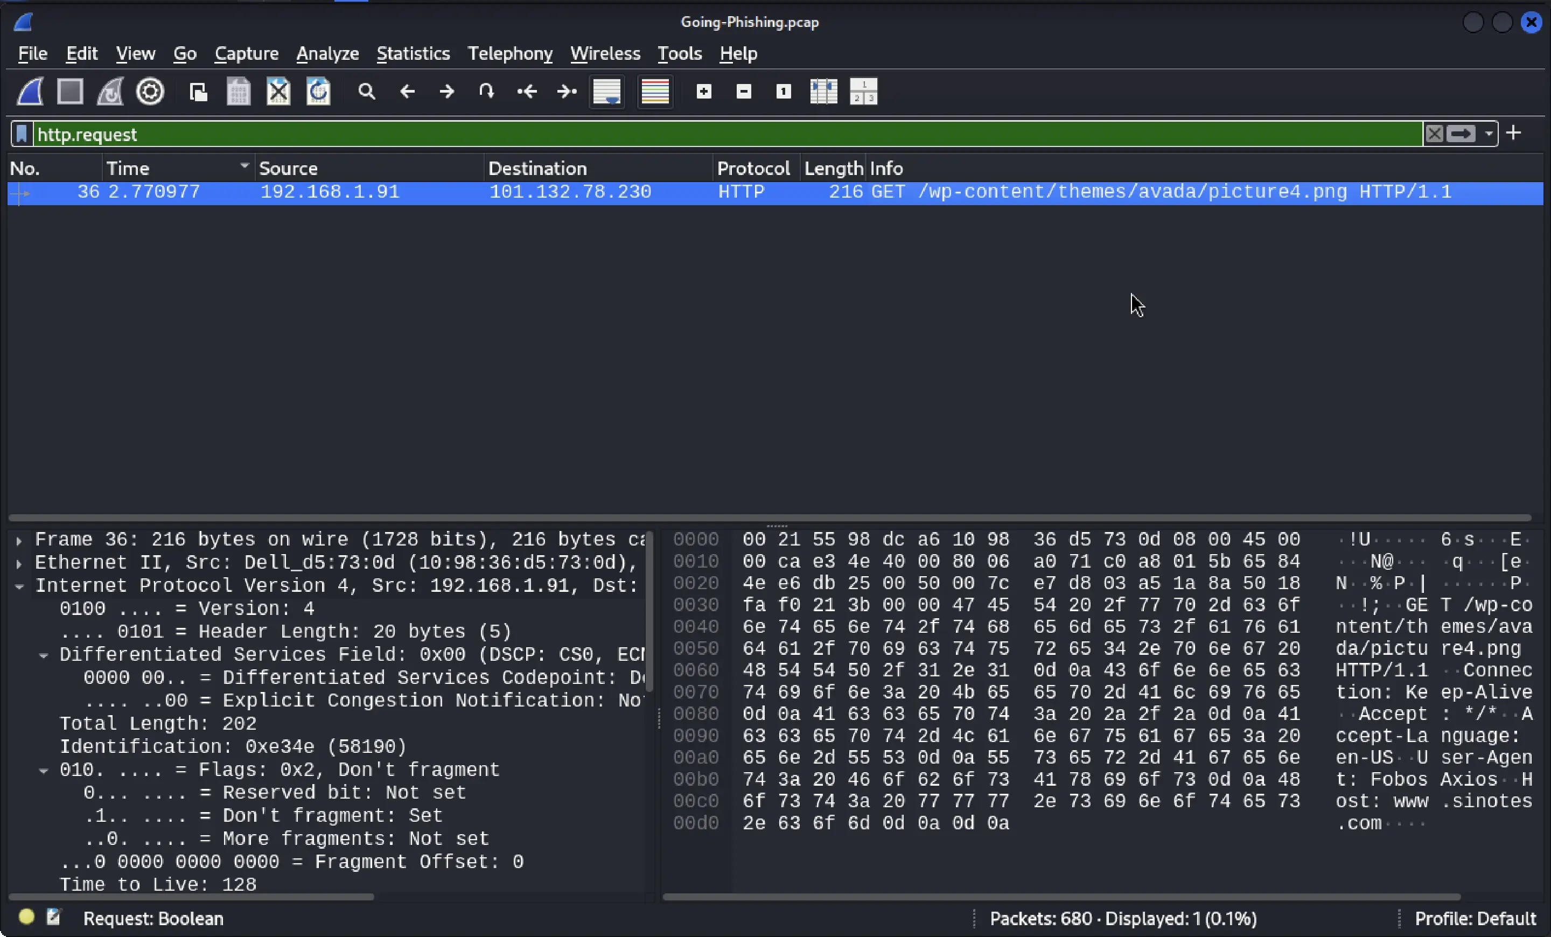Open capture file properties status icon
1551x937 pixels.
point(54,917)
